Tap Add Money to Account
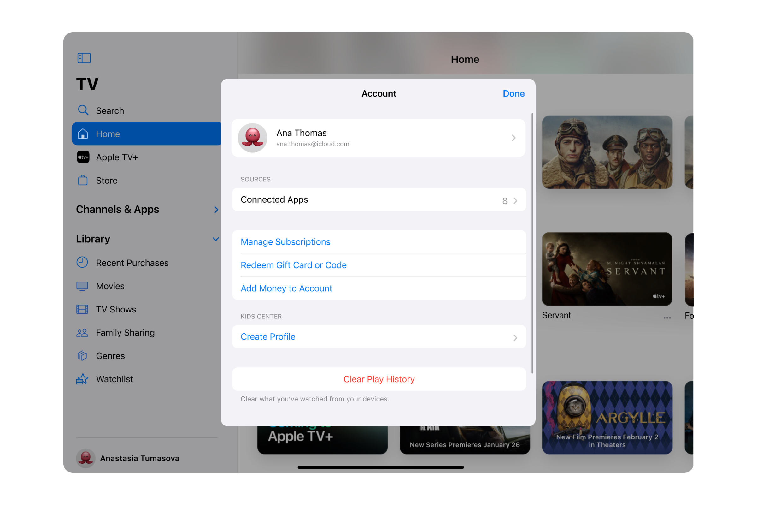This screenshot has height=505, width=757. pos(379,288)
